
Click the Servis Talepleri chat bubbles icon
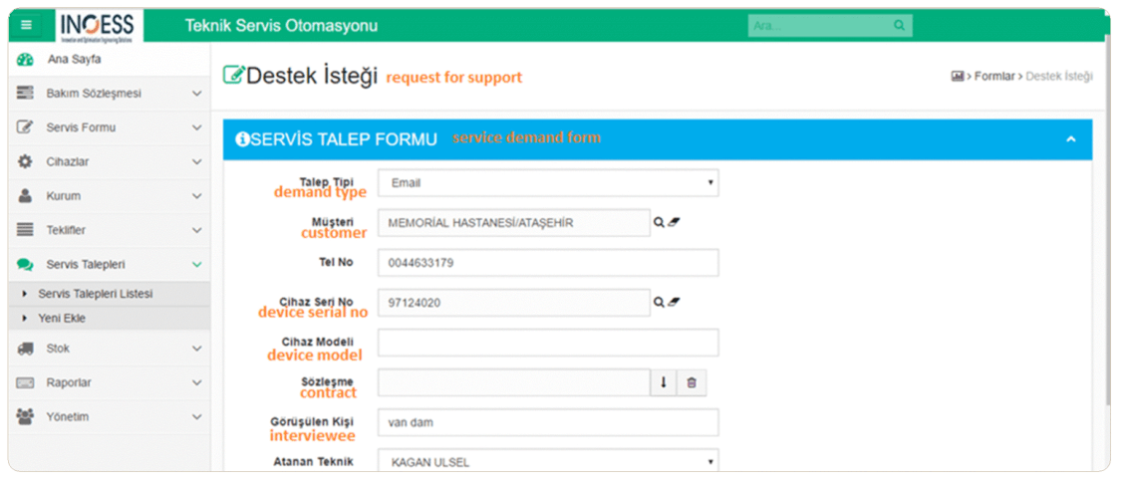[x=25, y=264]
